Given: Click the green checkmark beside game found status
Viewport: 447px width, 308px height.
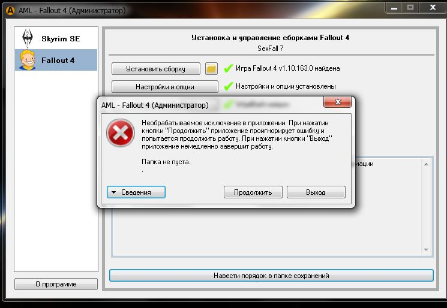Looking at the screenshot, I should tap(228, 69).
